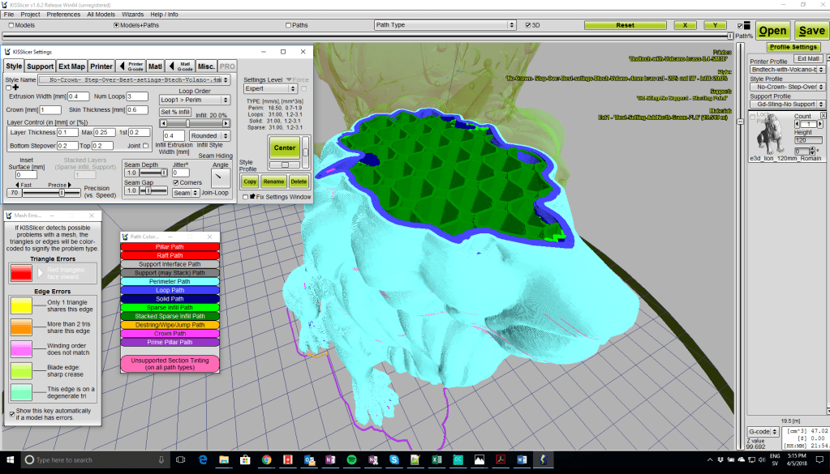Open the Wizards menu
The image size is (830, 474).
point(132,15)
